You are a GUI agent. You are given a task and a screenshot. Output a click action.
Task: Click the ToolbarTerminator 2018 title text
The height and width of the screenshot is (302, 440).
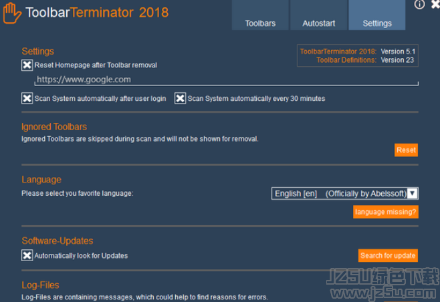pos(97,13)
